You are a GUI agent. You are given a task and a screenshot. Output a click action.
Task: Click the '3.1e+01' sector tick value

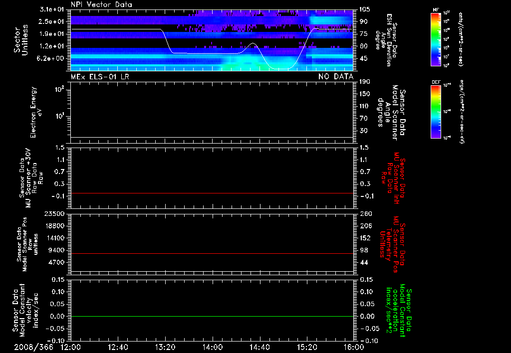(52, 9)
